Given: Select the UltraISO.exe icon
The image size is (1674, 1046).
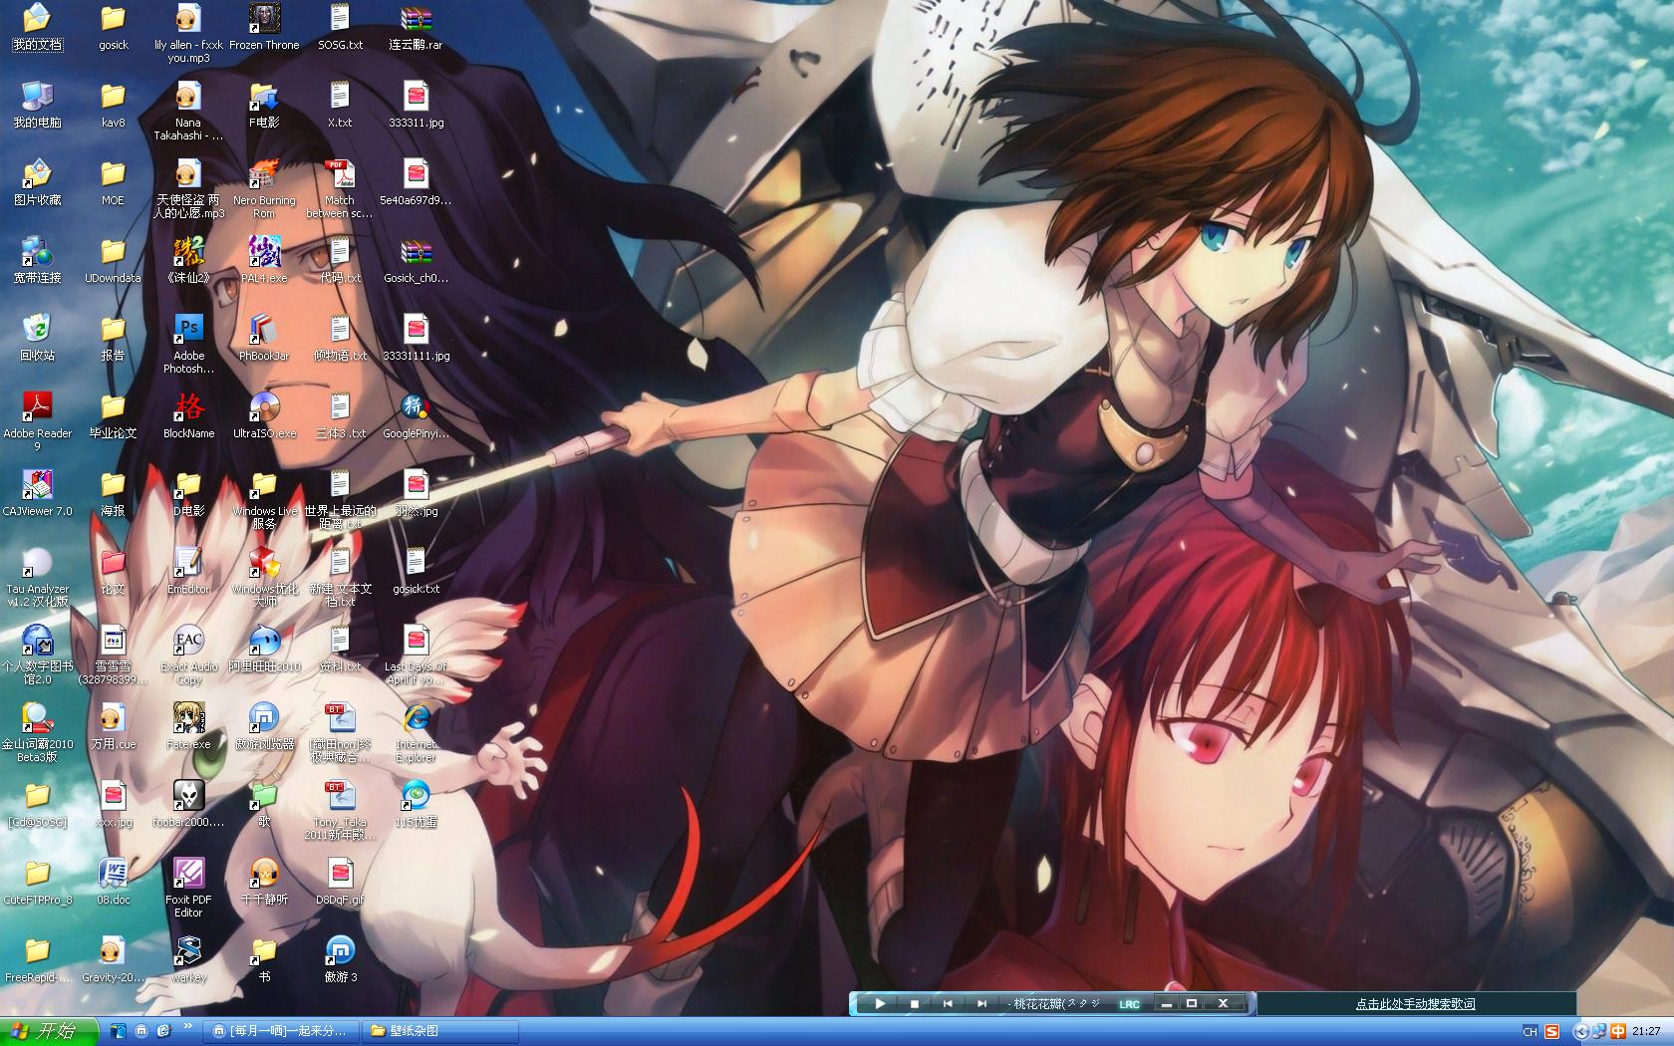Looking at the screenshot, I should [264, 414].
